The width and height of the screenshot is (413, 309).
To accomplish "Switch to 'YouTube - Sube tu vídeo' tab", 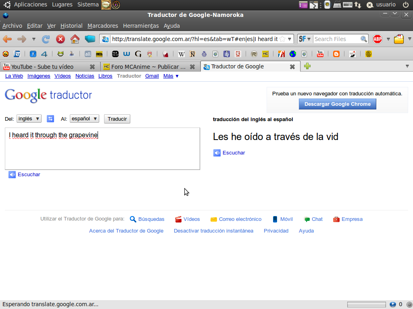I will point(50,67).
